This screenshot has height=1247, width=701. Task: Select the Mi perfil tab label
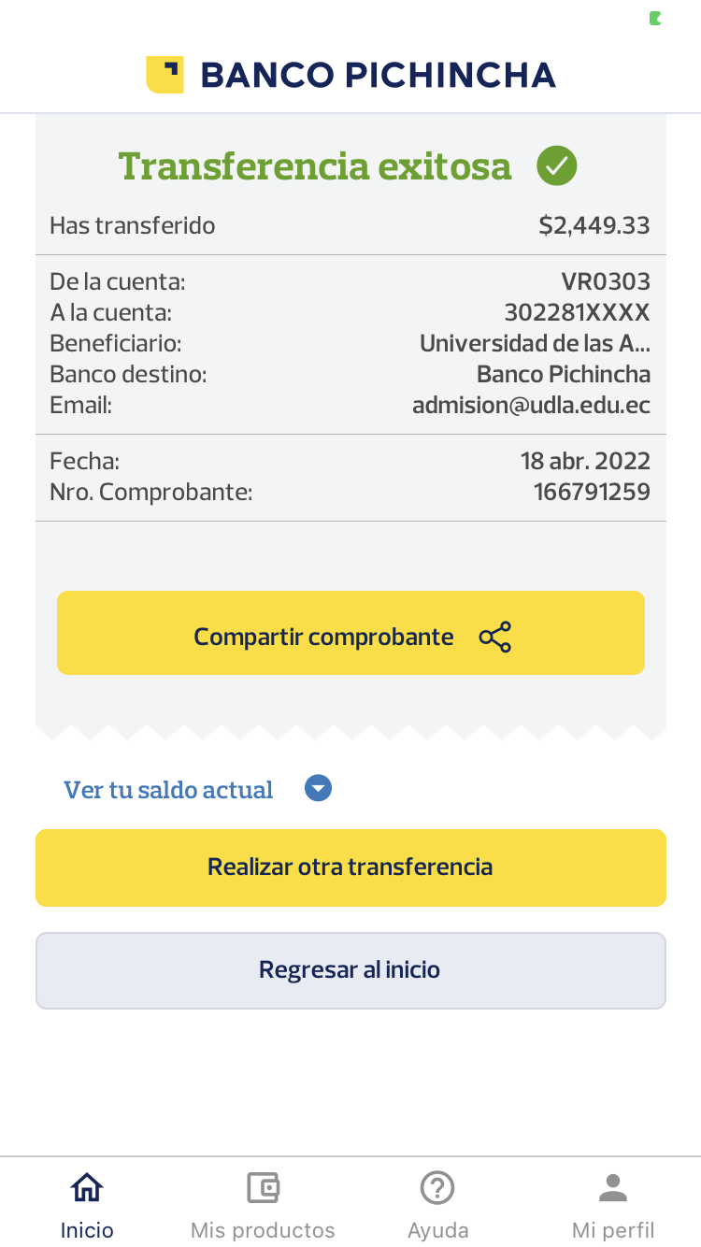tap(613, 1230)
